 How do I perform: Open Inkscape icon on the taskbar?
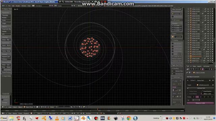[x=116, y=118]
